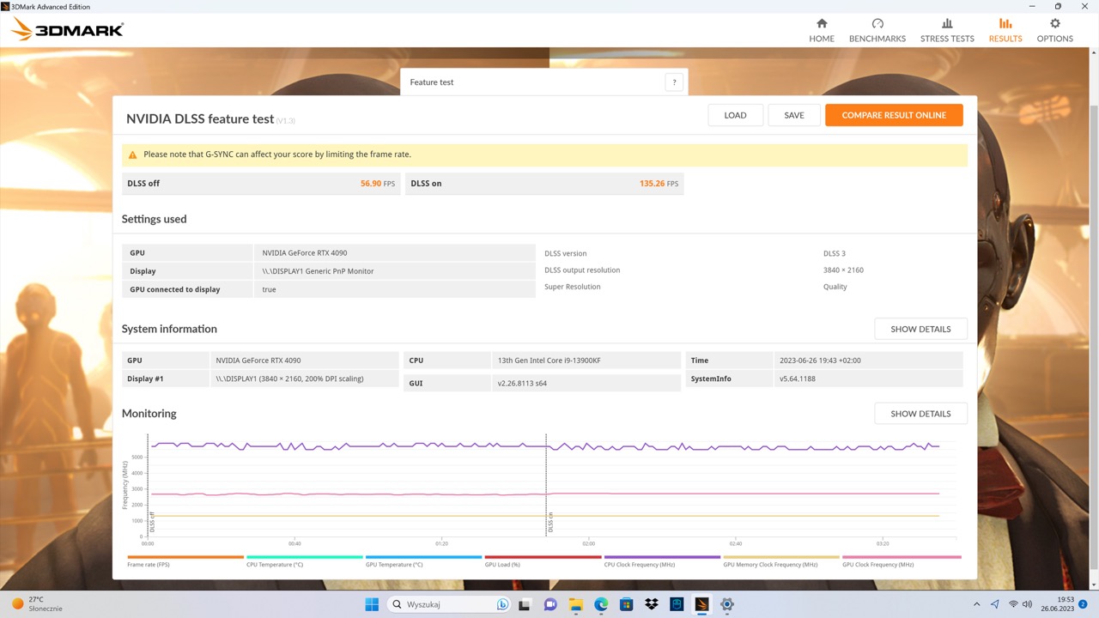Click the v5.64.1188 SystemInfo value
Screen dimensions: 1099x618
tap(798, 379)
